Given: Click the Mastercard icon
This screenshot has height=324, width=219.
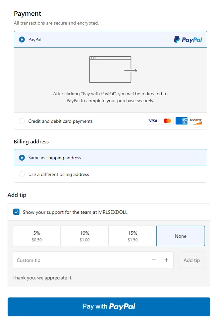Looking at the screenshot, I should [x=167, y=121].
